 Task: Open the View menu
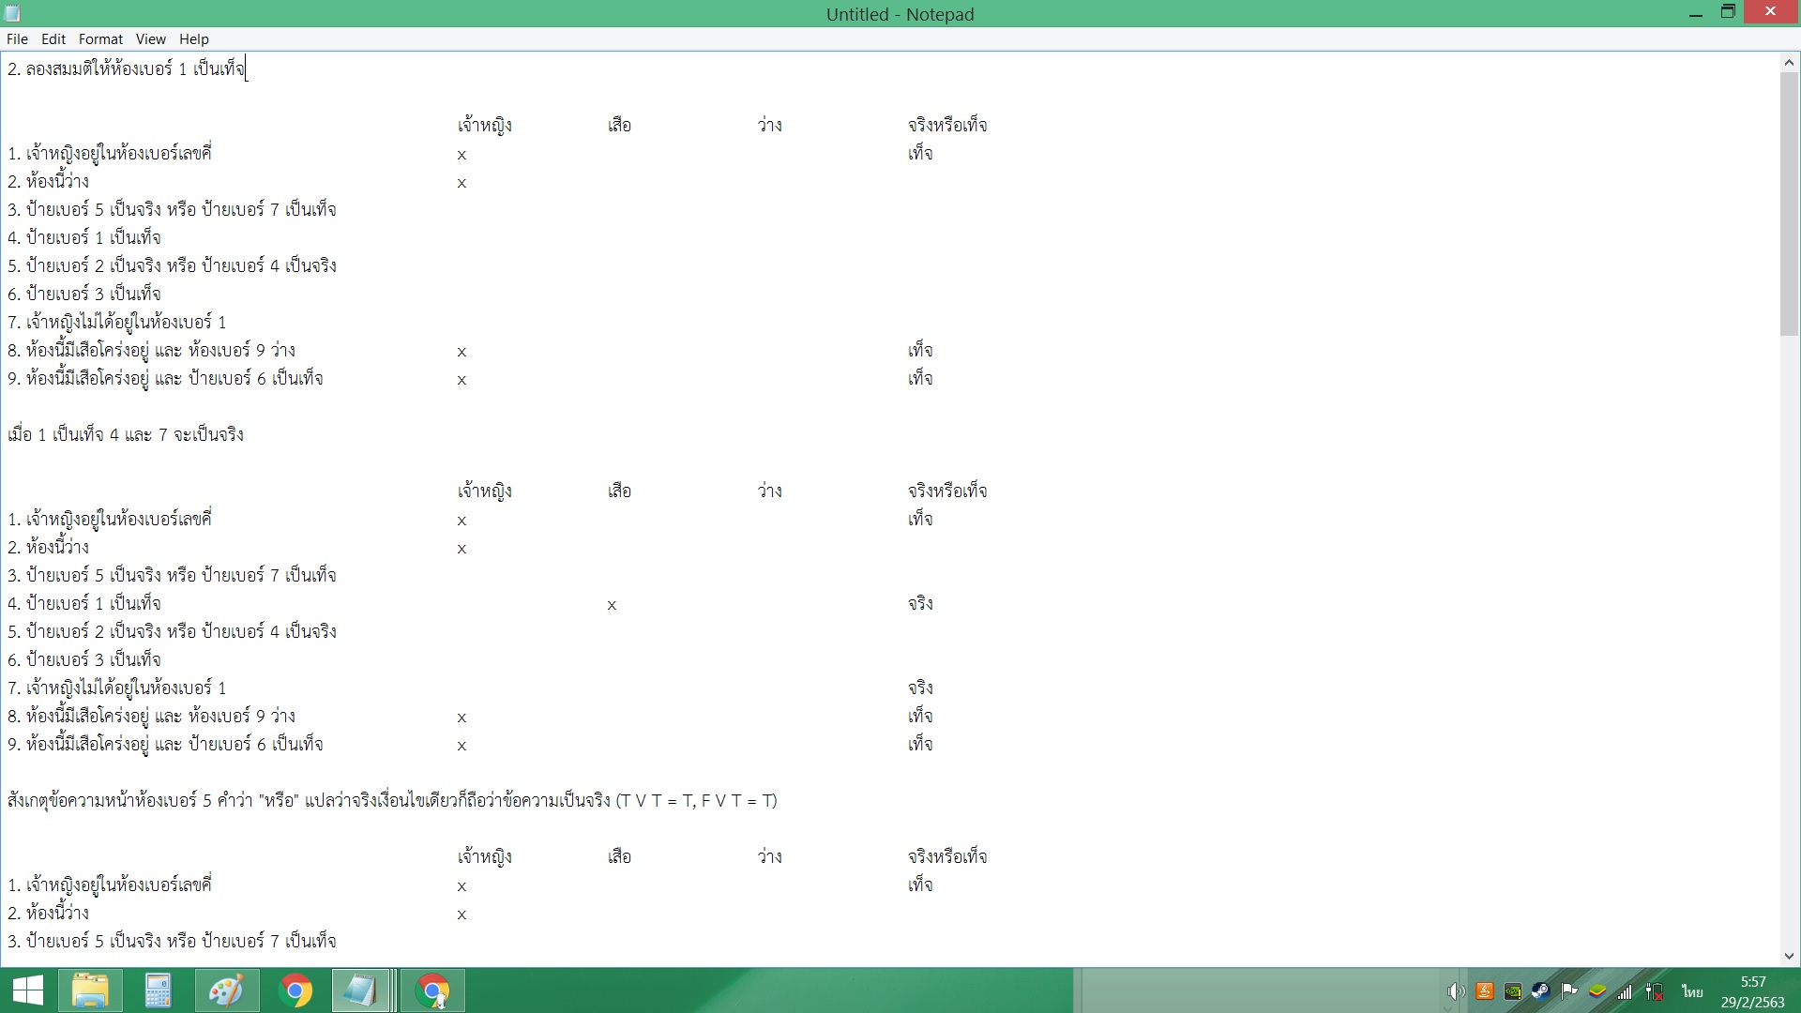[150, 39]
